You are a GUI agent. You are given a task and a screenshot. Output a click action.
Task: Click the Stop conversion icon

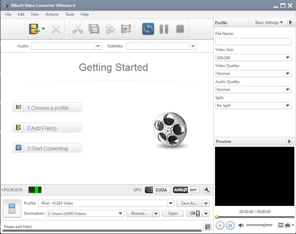click(180, 29)
